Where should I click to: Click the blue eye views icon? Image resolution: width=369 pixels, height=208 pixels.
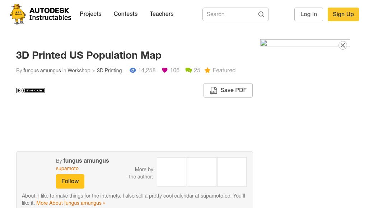[x=133, y=70]
